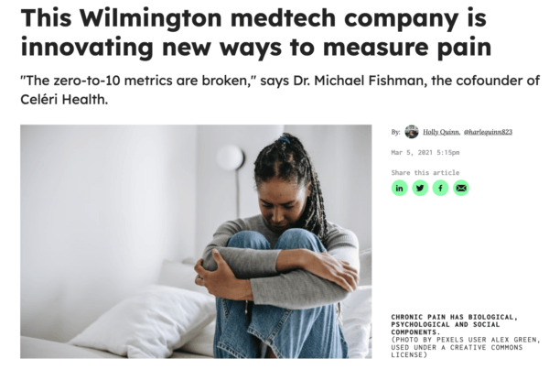Click the 'By:' byline label
The width and height of the screenshot is (549, 369).
(x=395, y=132)
